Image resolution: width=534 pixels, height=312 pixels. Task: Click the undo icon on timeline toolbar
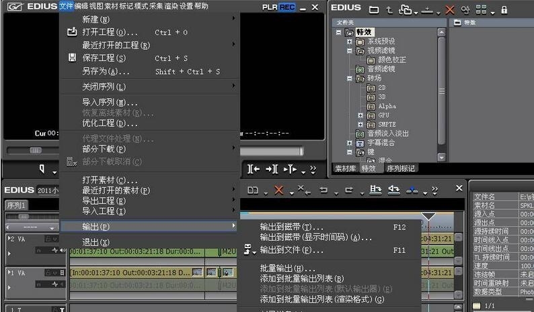click(323, 191)
